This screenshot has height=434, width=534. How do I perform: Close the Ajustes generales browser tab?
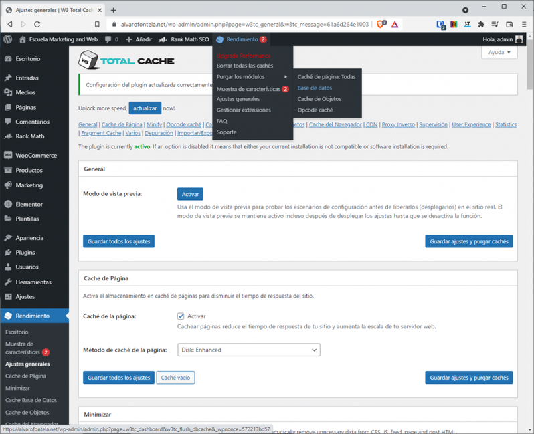coord(100,10)
